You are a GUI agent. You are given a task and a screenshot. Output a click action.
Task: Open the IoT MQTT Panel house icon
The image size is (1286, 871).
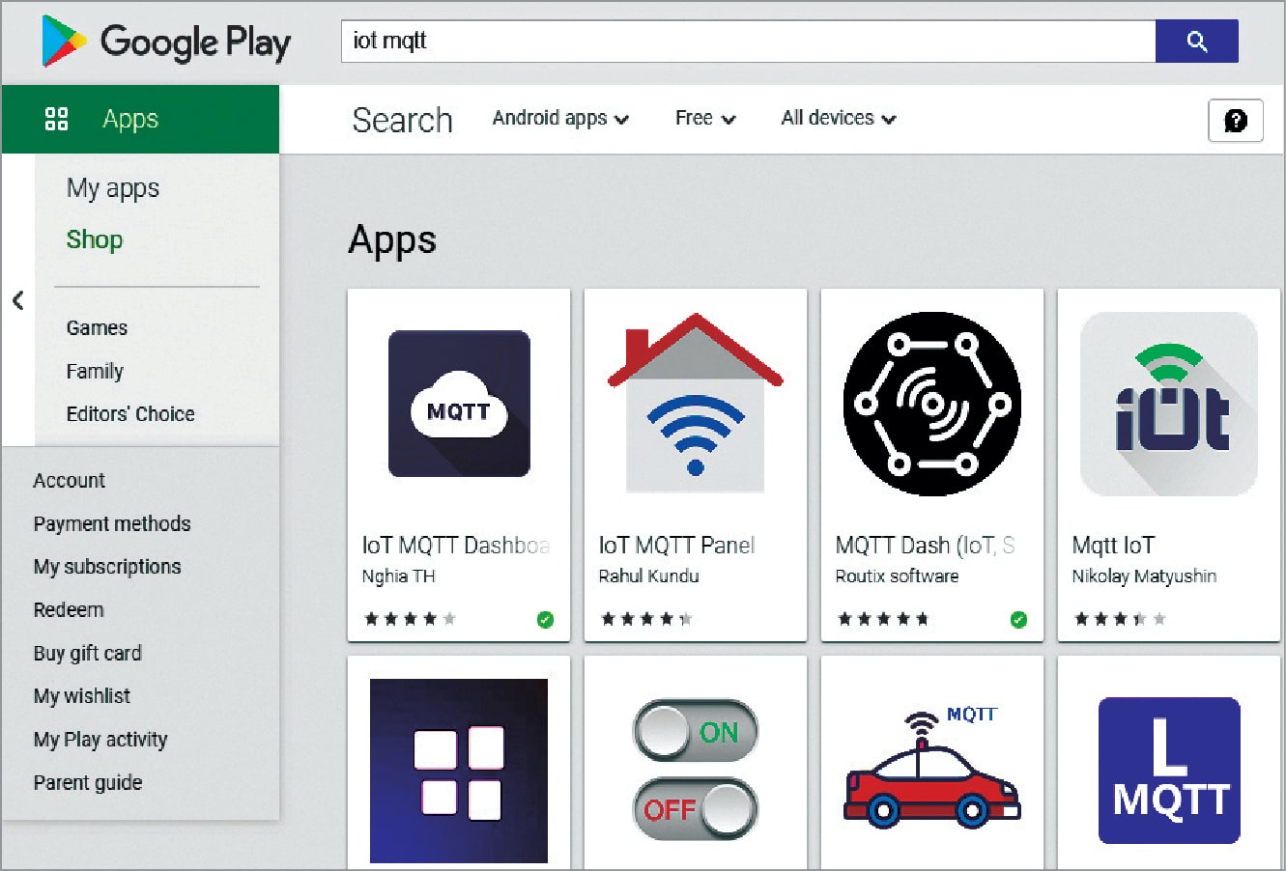coord(695,404)
